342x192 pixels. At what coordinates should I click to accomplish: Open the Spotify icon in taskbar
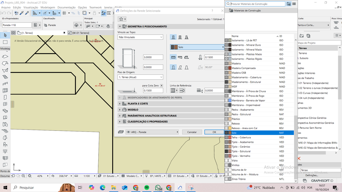point(147,188)
